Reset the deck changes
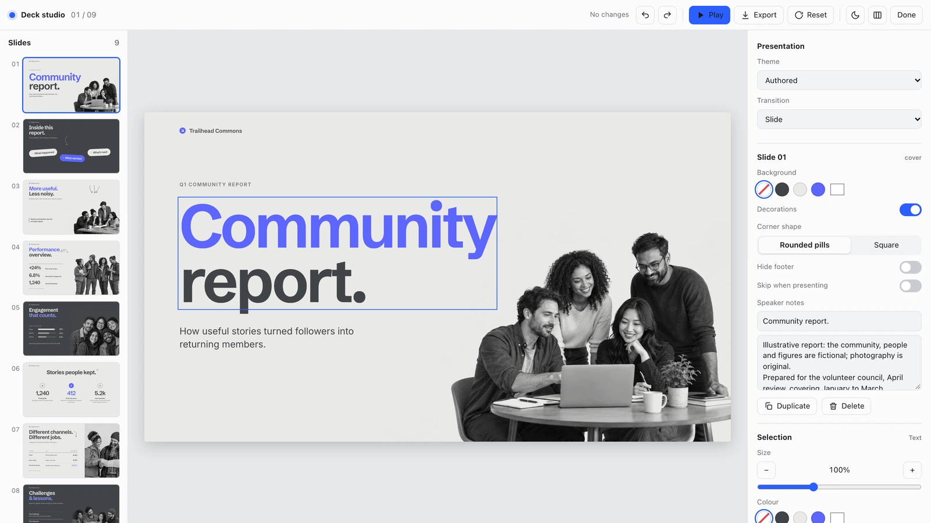This screenshot has height=523, width=931. pos(811,15)
